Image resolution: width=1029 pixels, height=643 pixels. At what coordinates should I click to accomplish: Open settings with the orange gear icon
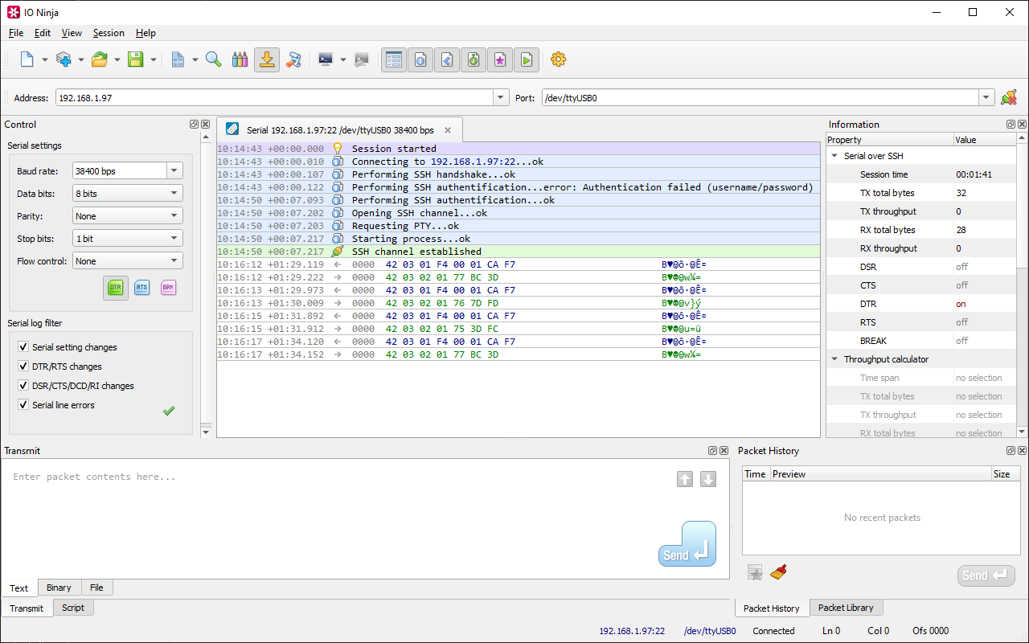pos(559,59)
